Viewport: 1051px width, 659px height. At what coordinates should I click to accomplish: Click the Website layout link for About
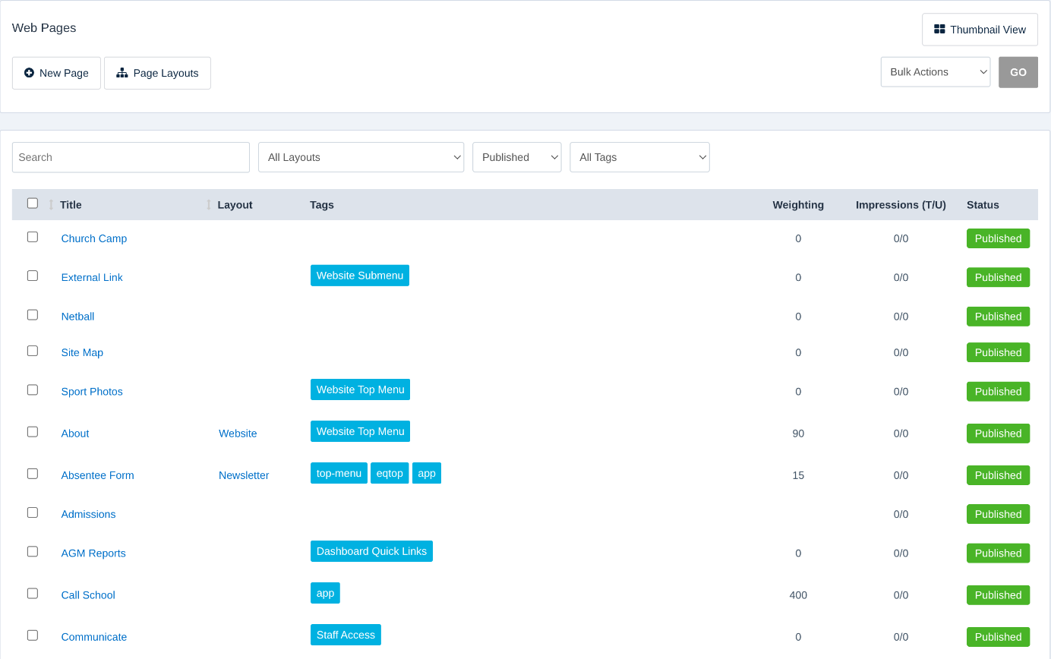tap(238, 434)
